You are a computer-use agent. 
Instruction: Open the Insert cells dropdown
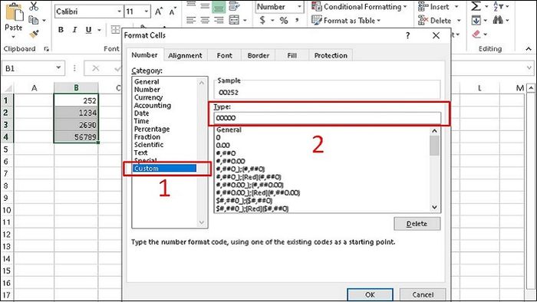[456, 6]
